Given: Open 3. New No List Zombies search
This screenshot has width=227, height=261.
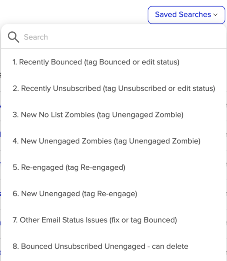Looking at the screenshot, I should click(113, 115).
